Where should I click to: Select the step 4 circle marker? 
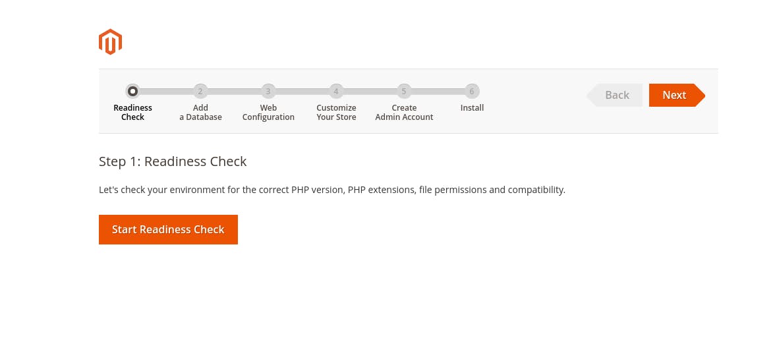[336, 92]
